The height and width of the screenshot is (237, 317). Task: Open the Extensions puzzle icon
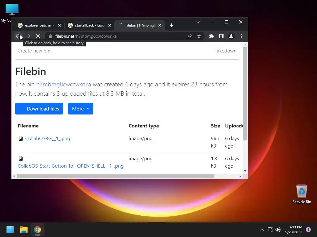pos(211,36)
